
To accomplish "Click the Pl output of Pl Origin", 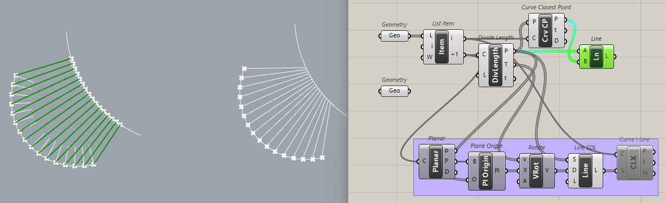I will [497, 171].
